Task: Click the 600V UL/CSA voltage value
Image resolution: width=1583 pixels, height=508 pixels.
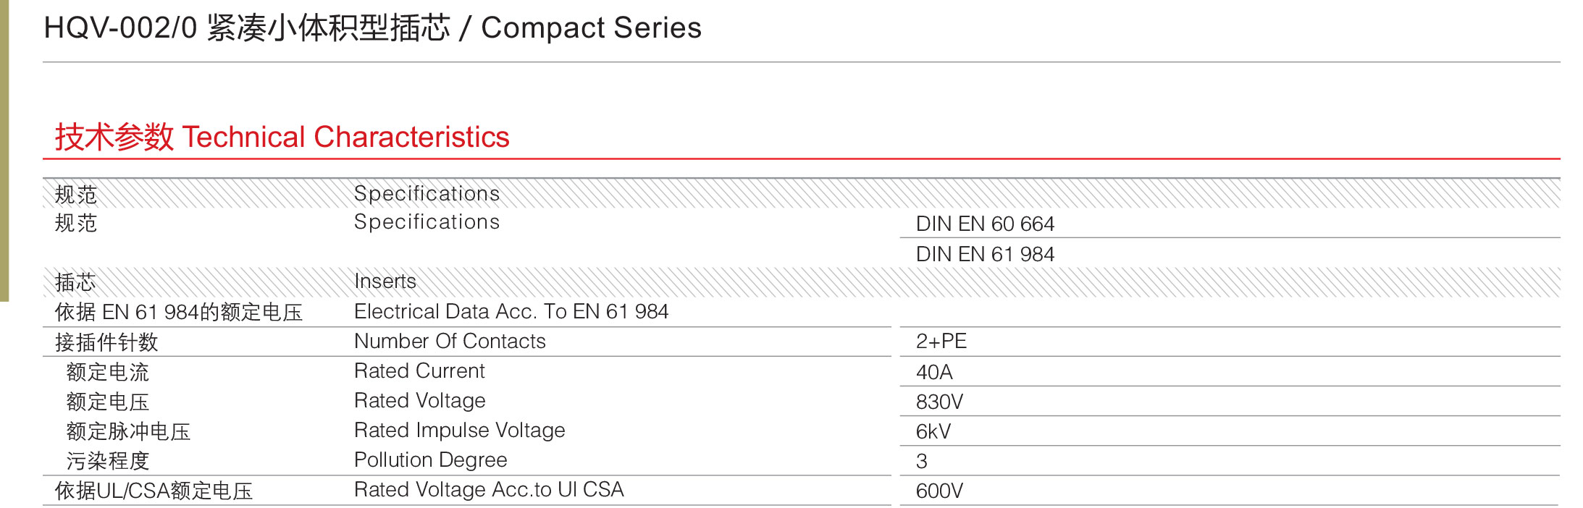Action: tap(939, 491)
